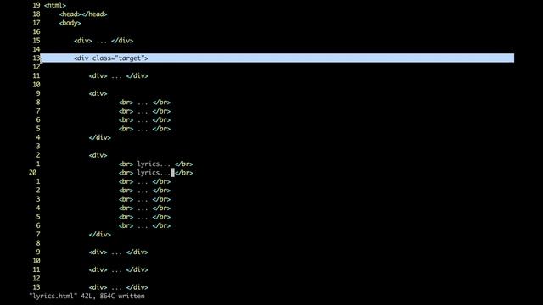Click the last <div> ... </div> line above status message

point(118,287)
